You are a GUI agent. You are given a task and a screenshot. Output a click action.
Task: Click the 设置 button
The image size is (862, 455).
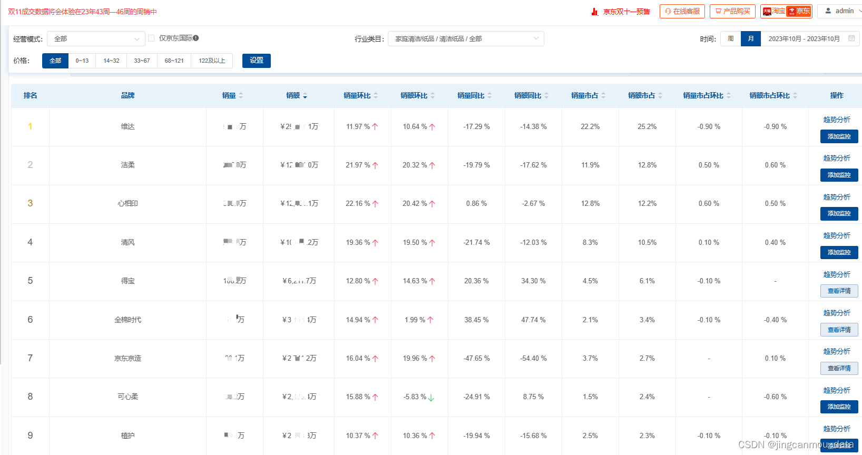click(x=257, y=61)
